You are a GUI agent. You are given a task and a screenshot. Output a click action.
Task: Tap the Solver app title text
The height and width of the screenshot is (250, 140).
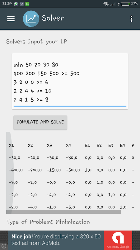[x=53, y=18]
